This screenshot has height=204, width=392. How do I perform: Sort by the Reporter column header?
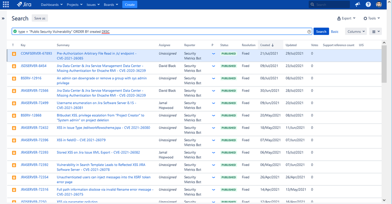point(190,45)
